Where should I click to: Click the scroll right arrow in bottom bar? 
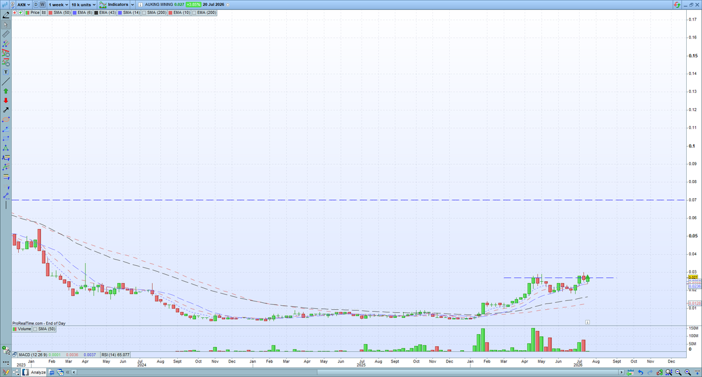621,372
